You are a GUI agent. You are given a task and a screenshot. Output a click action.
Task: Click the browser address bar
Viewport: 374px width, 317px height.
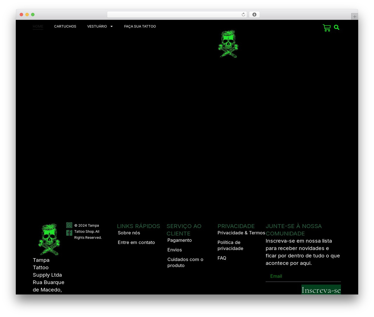[x=177, y=15]
